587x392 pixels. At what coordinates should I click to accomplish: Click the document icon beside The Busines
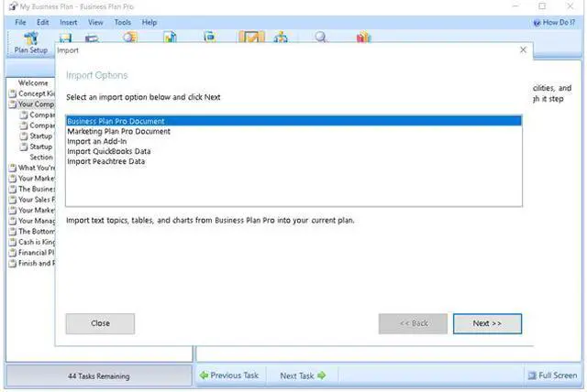13,189
